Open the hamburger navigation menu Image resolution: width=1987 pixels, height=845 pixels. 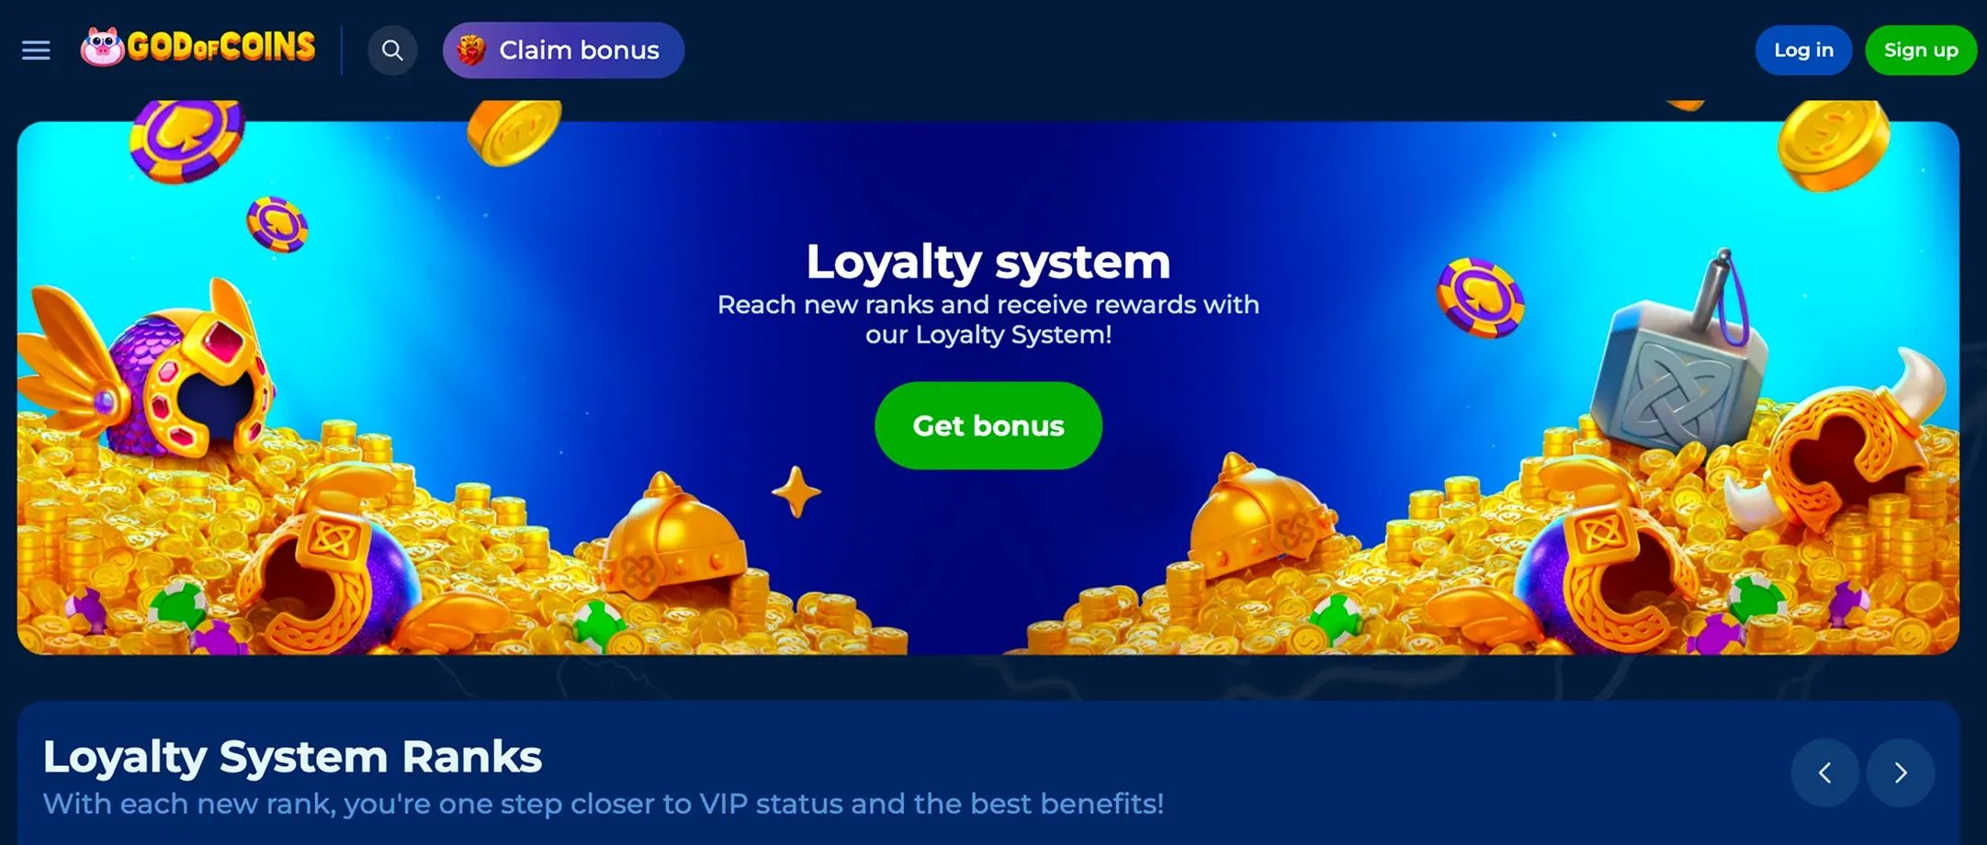pos(36,51)
